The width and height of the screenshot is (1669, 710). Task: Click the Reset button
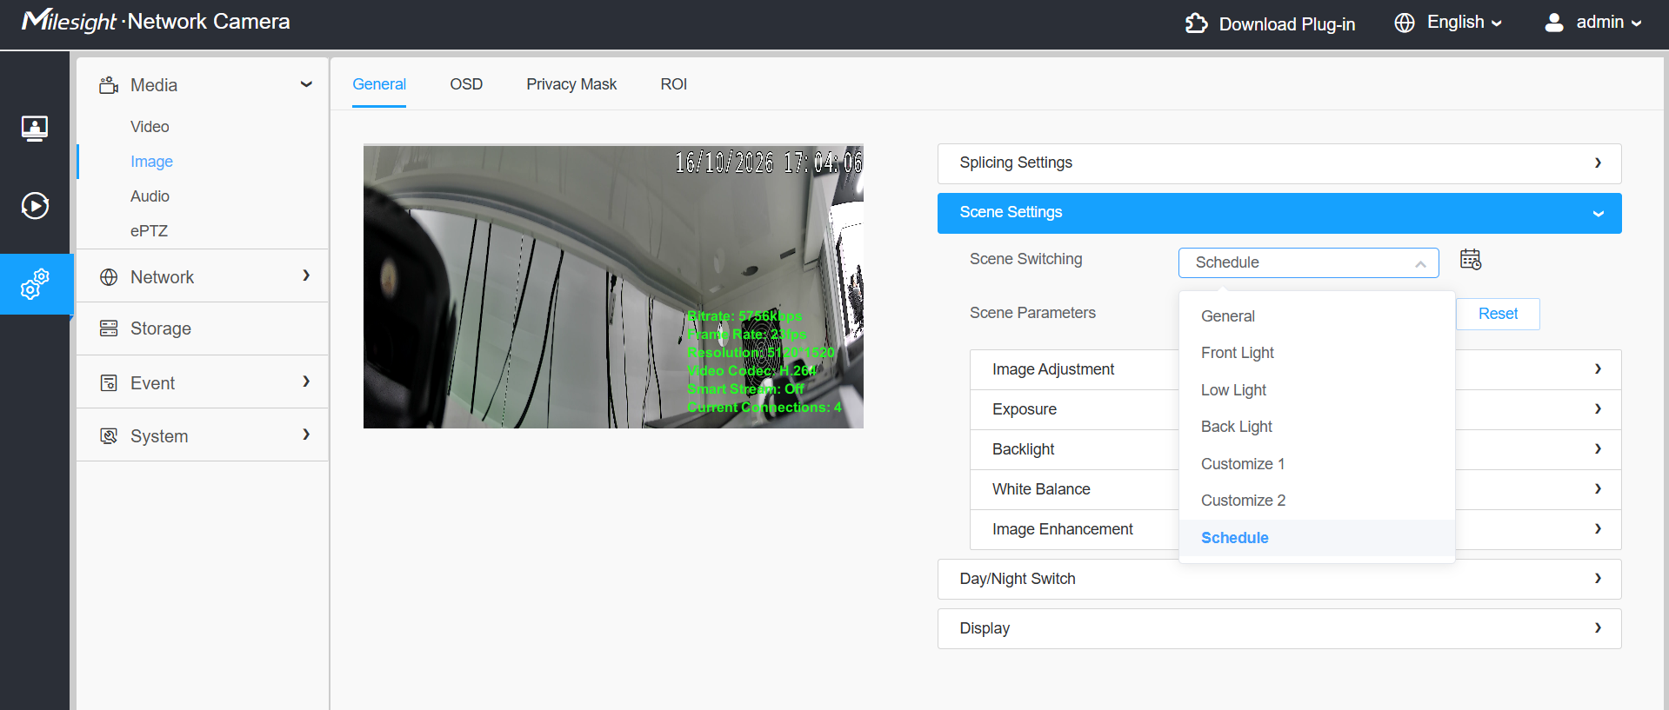(1498, 314)
